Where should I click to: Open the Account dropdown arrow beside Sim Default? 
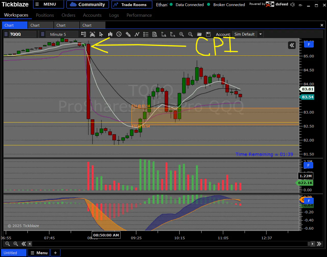(261, 34)
